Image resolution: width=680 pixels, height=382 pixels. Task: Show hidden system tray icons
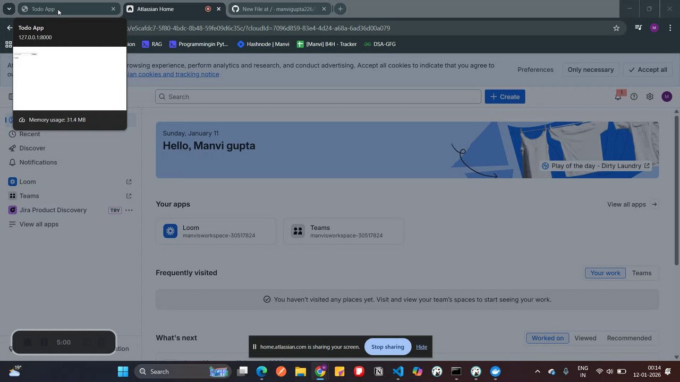[537, 371]
